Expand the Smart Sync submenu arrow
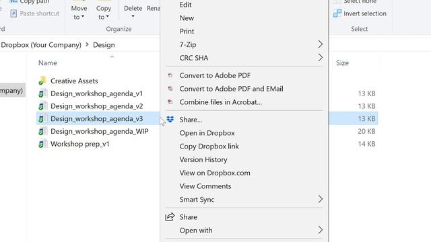Screen dimensions: 431x242 tap(321, 199)
